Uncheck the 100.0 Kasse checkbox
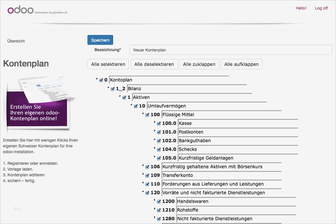The width and height of the screenshot is (336, 224). (x=159, y=123)
